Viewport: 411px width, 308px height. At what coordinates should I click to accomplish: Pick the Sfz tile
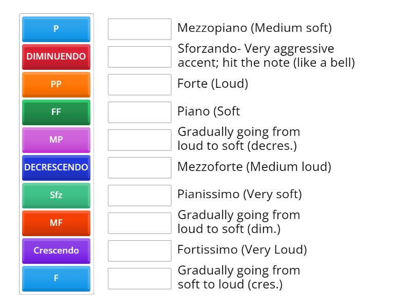pos(55,196)
